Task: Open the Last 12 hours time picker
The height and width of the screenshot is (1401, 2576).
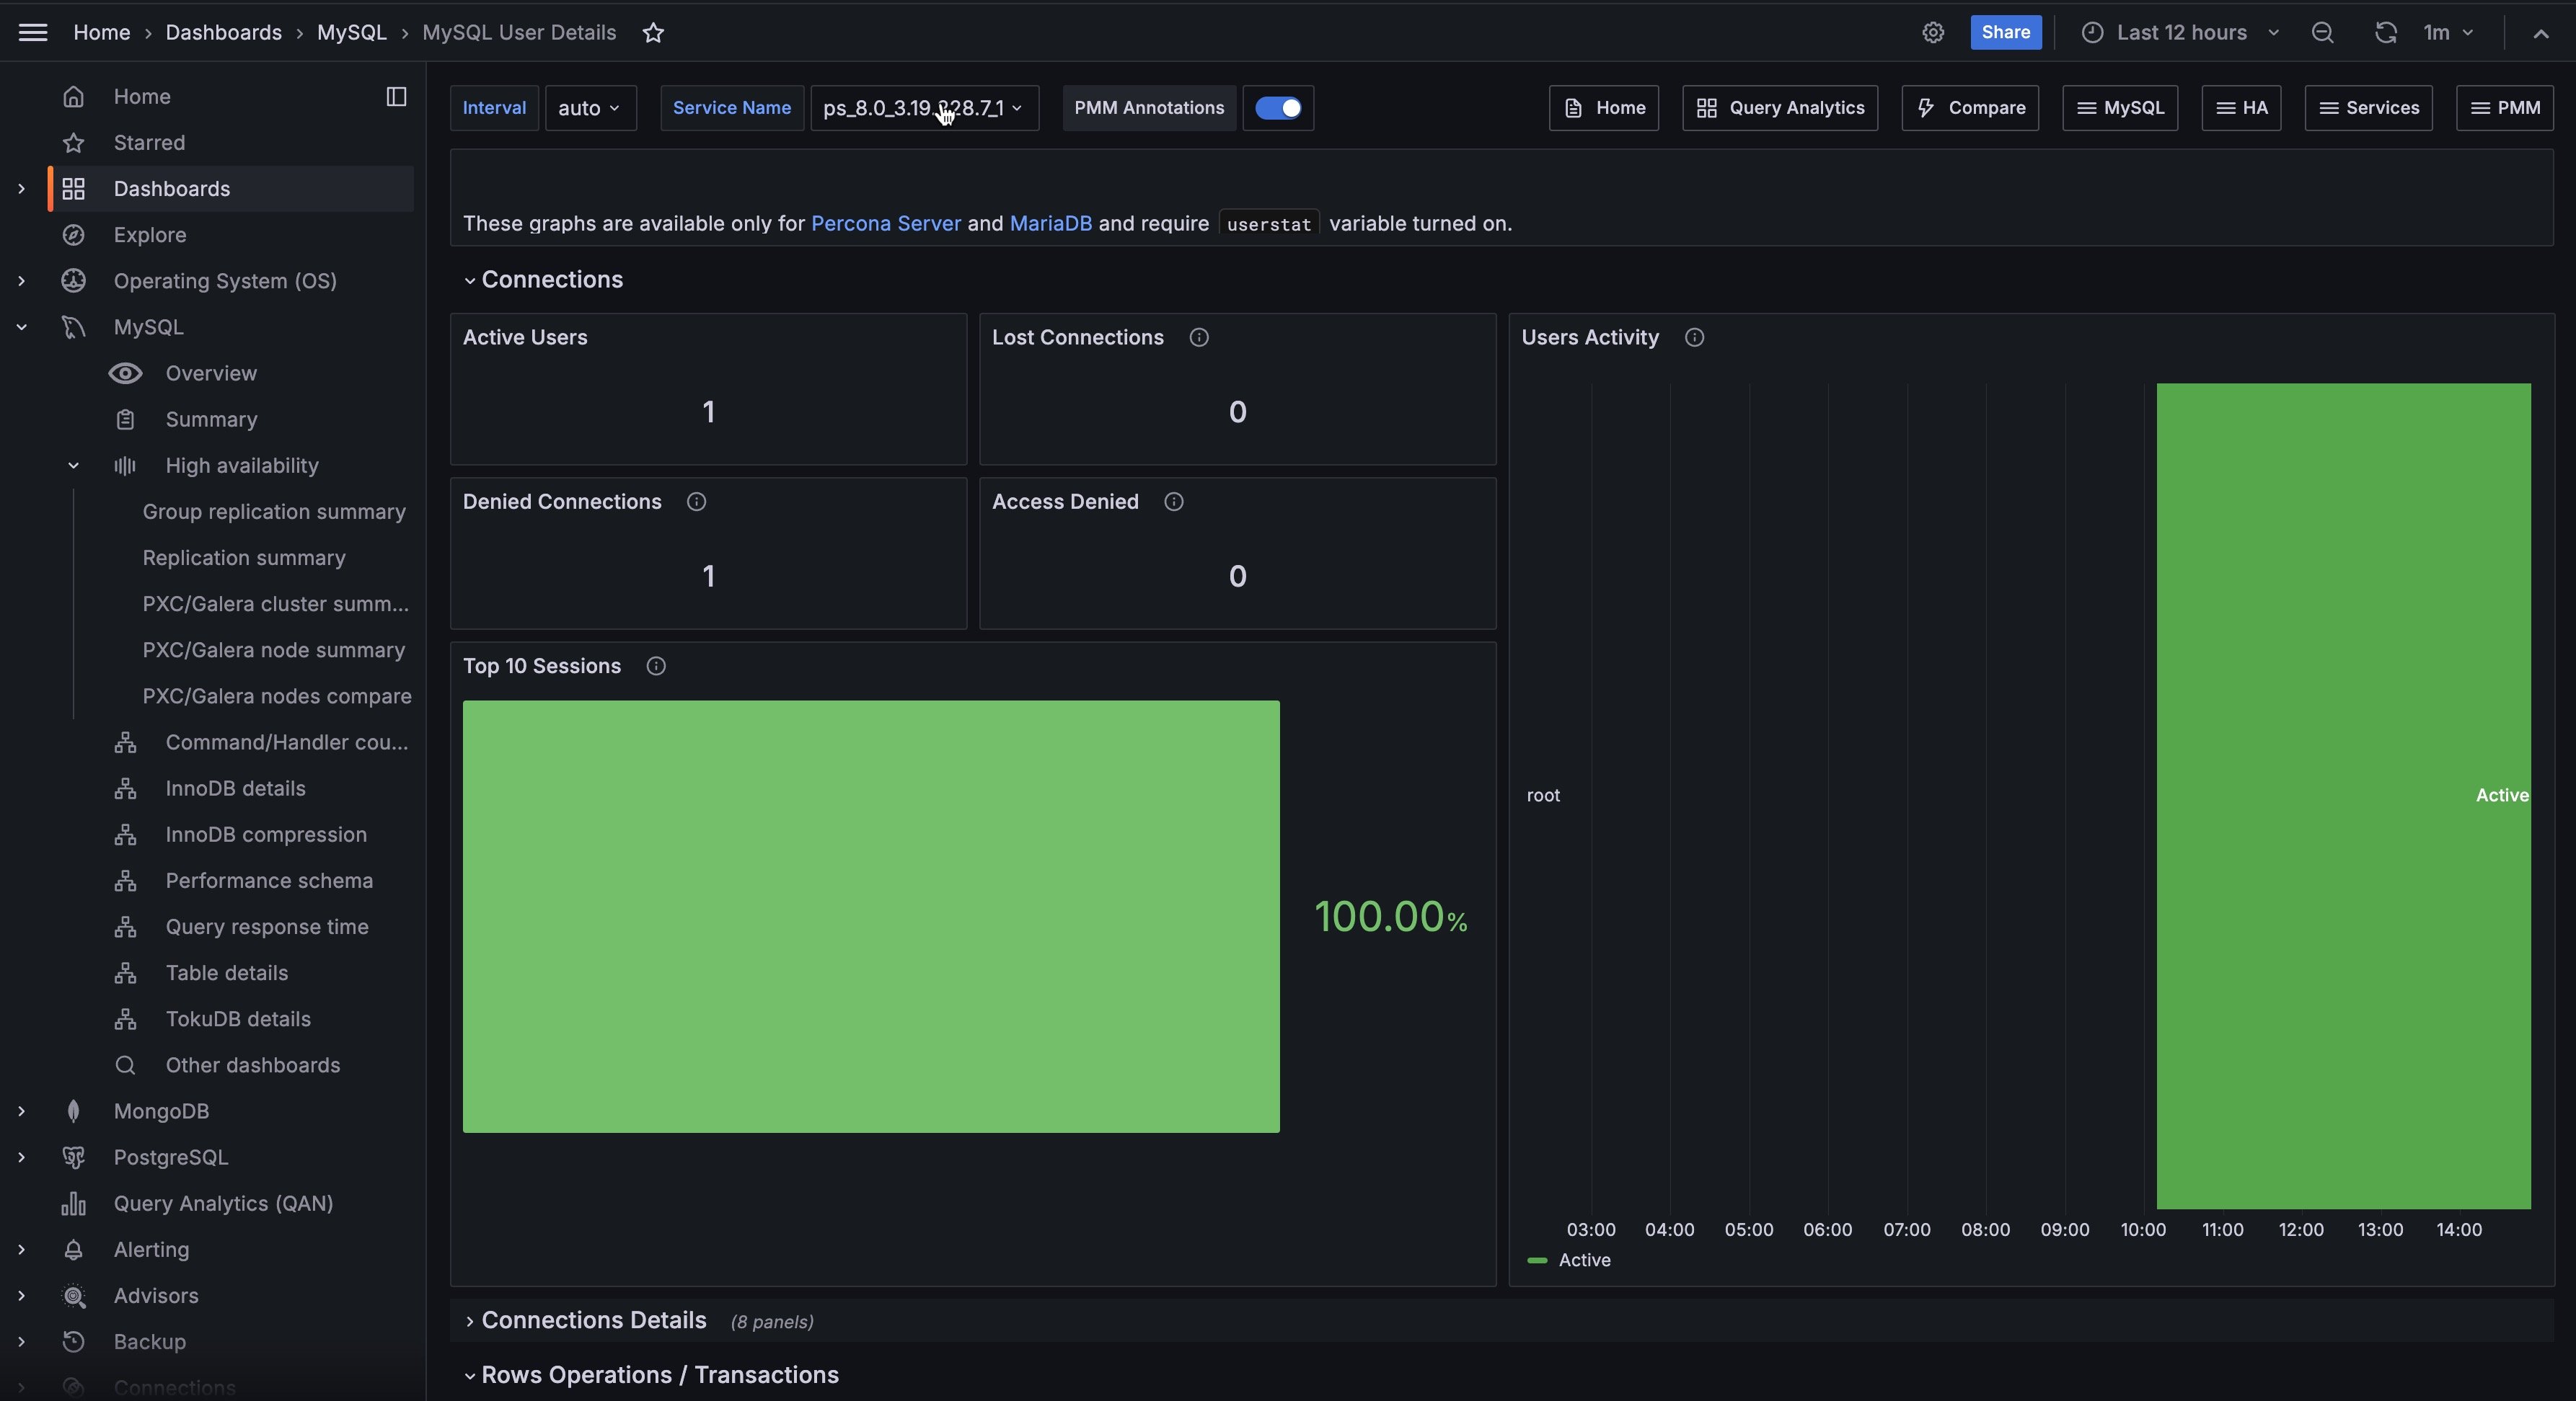Action: (x=2180, y=32)
